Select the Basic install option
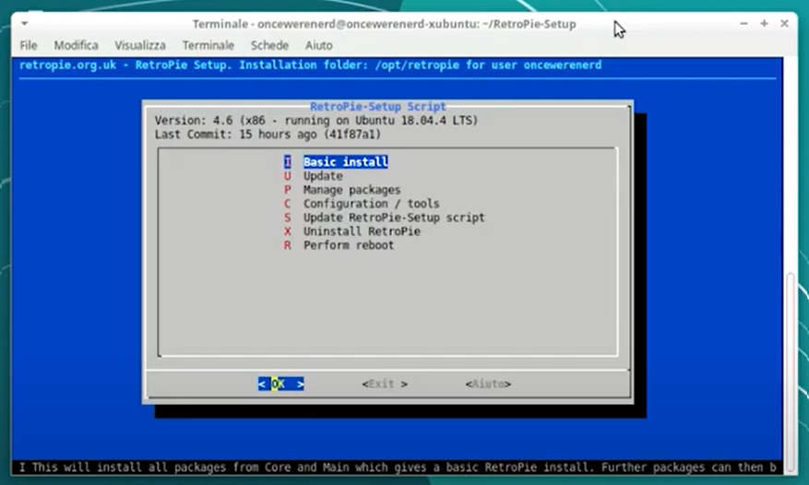The height and width of the screenshot is (485, 809). coord(346,162)
